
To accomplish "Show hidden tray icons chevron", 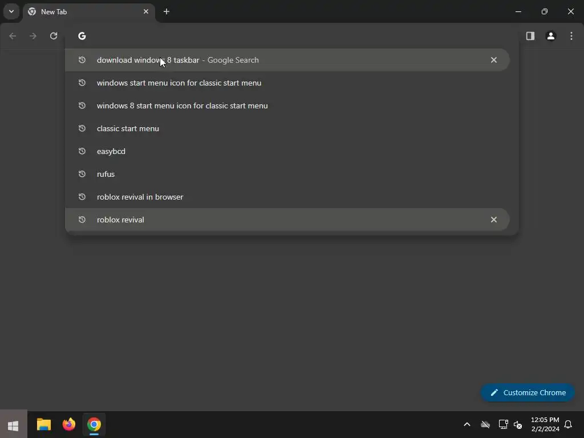I will click(467, 424).
